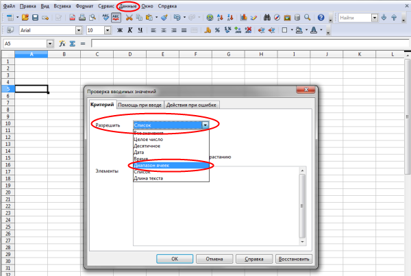Sort descending Z-A icon

(x=230, y=18)
